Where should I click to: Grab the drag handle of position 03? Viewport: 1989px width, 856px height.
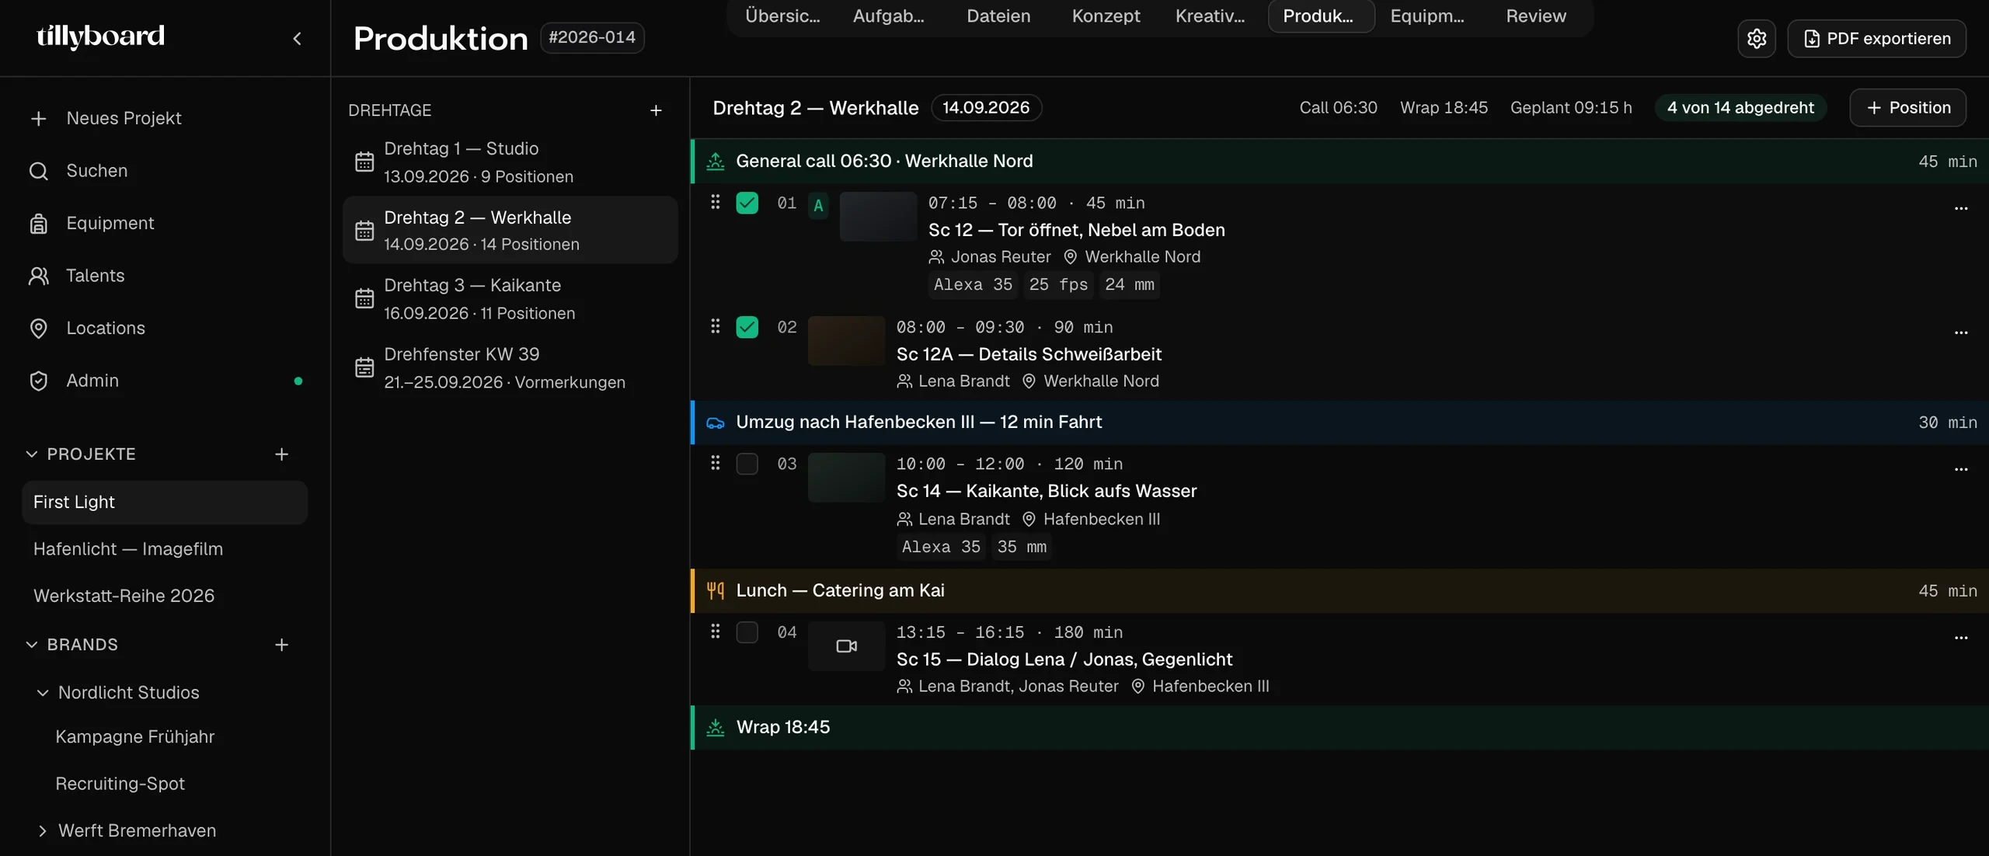click(715, 463)
